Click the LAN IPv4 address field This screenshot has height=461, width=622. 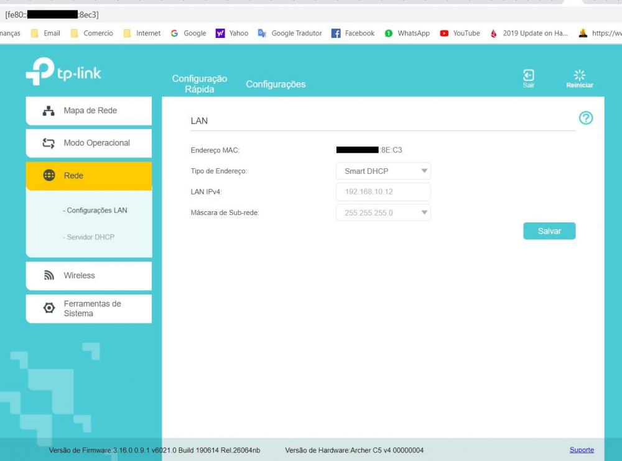point(383,192)
